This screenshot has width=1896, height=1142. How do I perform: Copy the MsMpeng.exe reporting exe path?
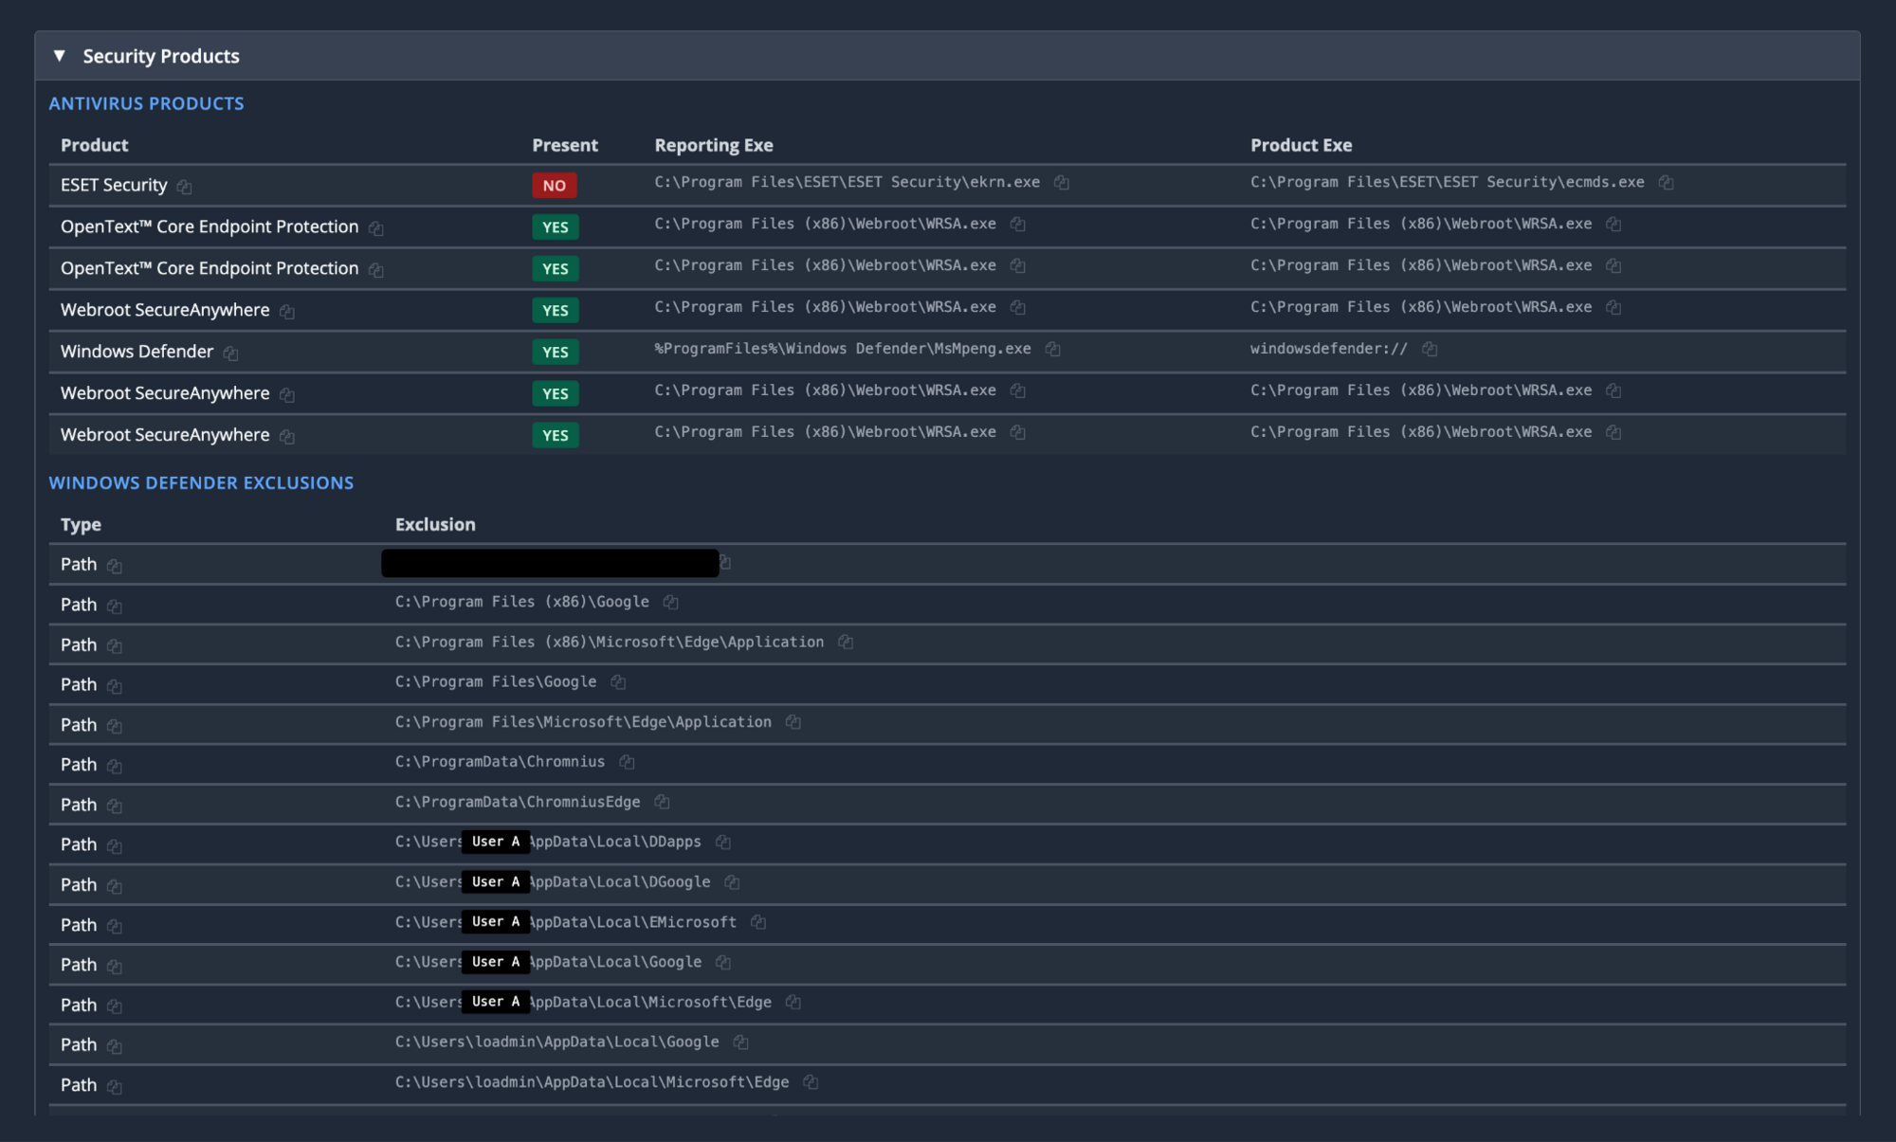click(1051, 349)
